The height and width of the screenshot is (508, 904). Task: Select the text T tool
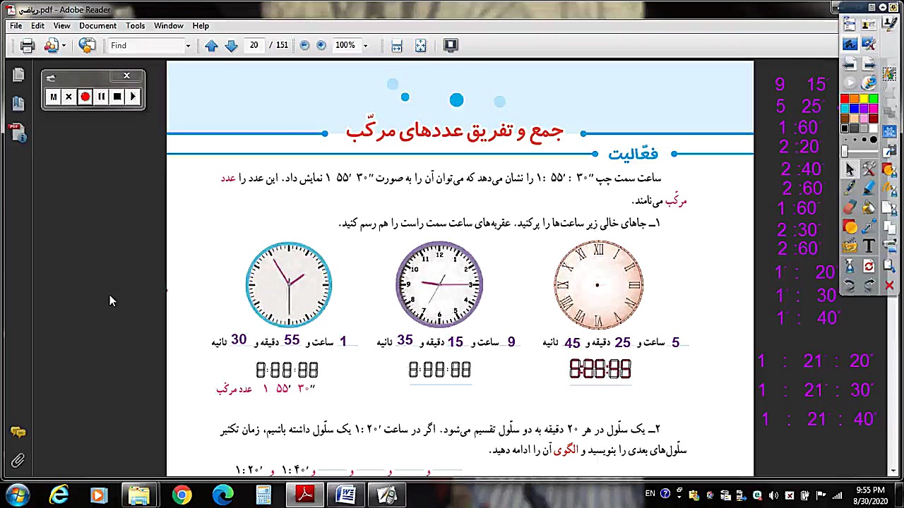point(869,246)
